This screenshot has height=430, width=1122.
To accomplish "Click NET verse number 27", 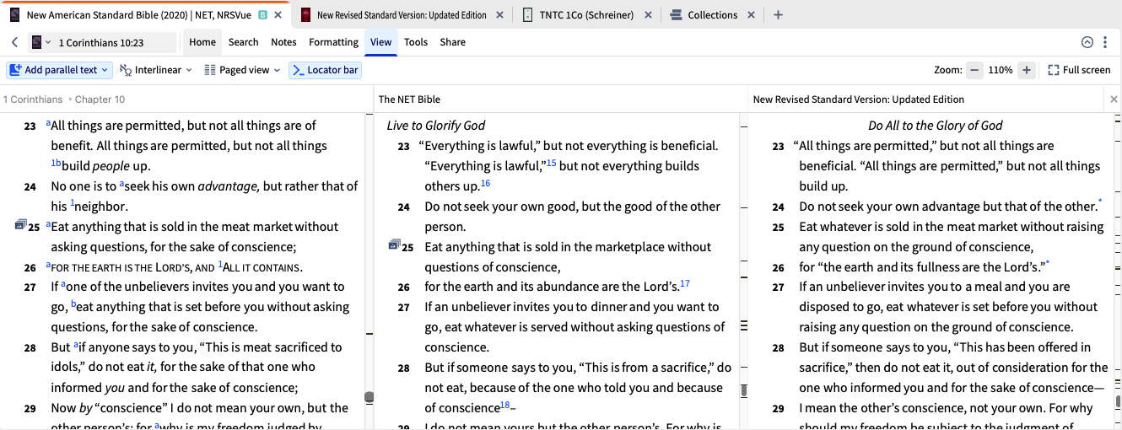I will click(x=404, y=307).
